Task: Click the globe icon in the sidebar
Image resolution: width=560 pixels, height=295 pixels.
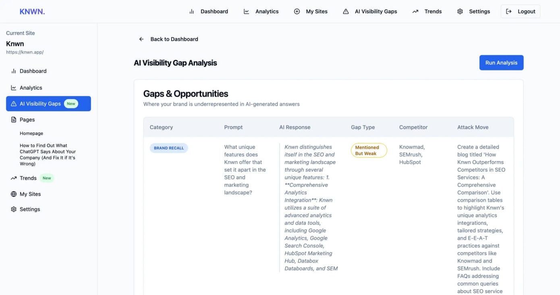Action: click(14, 194)
